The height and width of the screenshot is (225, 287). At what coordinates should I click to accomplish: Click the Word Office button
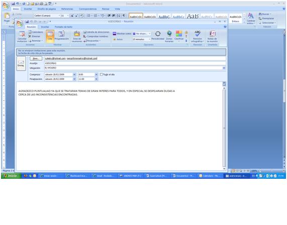pyautogui.click(x=6, y=6)
